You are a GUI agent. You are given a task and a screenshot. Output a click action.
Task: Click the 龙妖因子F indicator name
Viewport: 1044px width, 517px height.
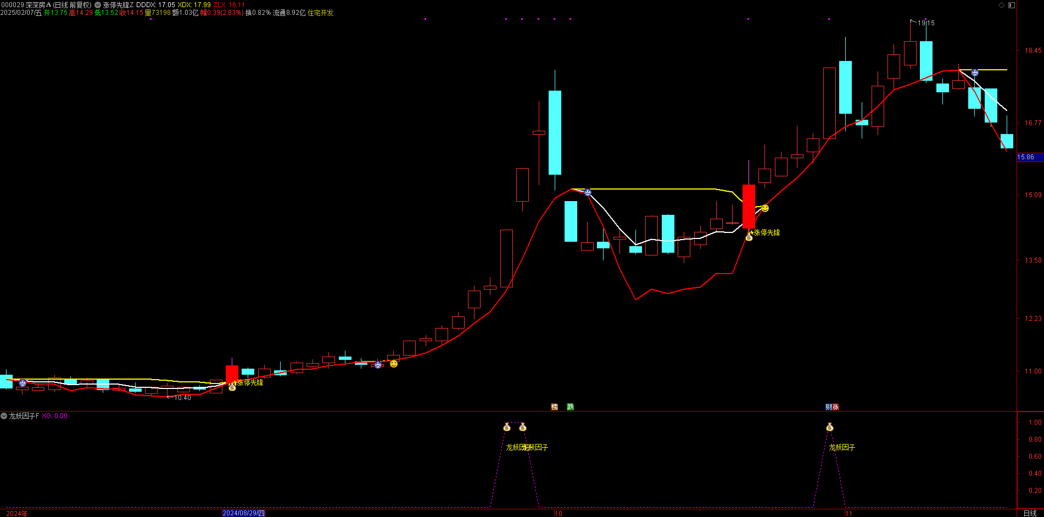click(24, 416)
